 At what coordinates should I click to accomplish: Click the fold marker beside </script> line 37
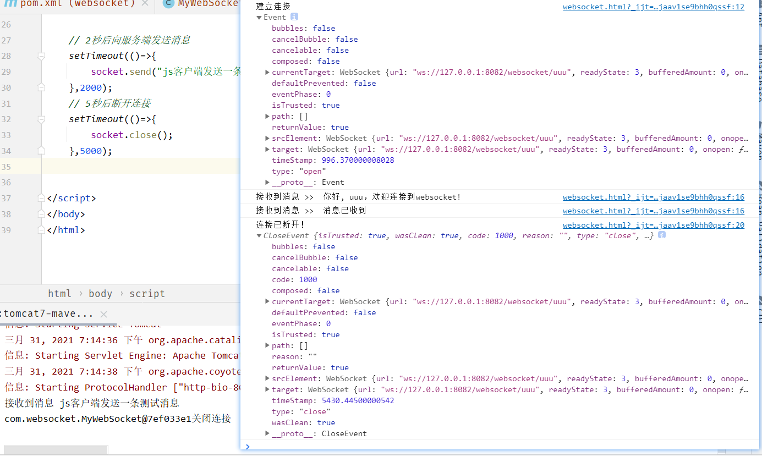coord(41,198)
